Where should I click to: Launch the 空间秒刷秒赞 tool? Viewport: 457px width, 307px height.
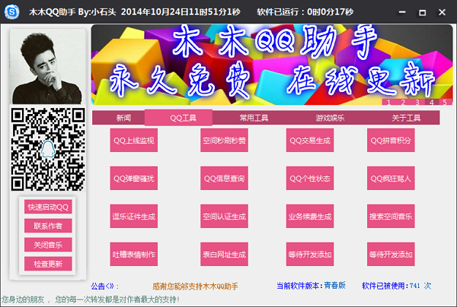tap(224, 141)
